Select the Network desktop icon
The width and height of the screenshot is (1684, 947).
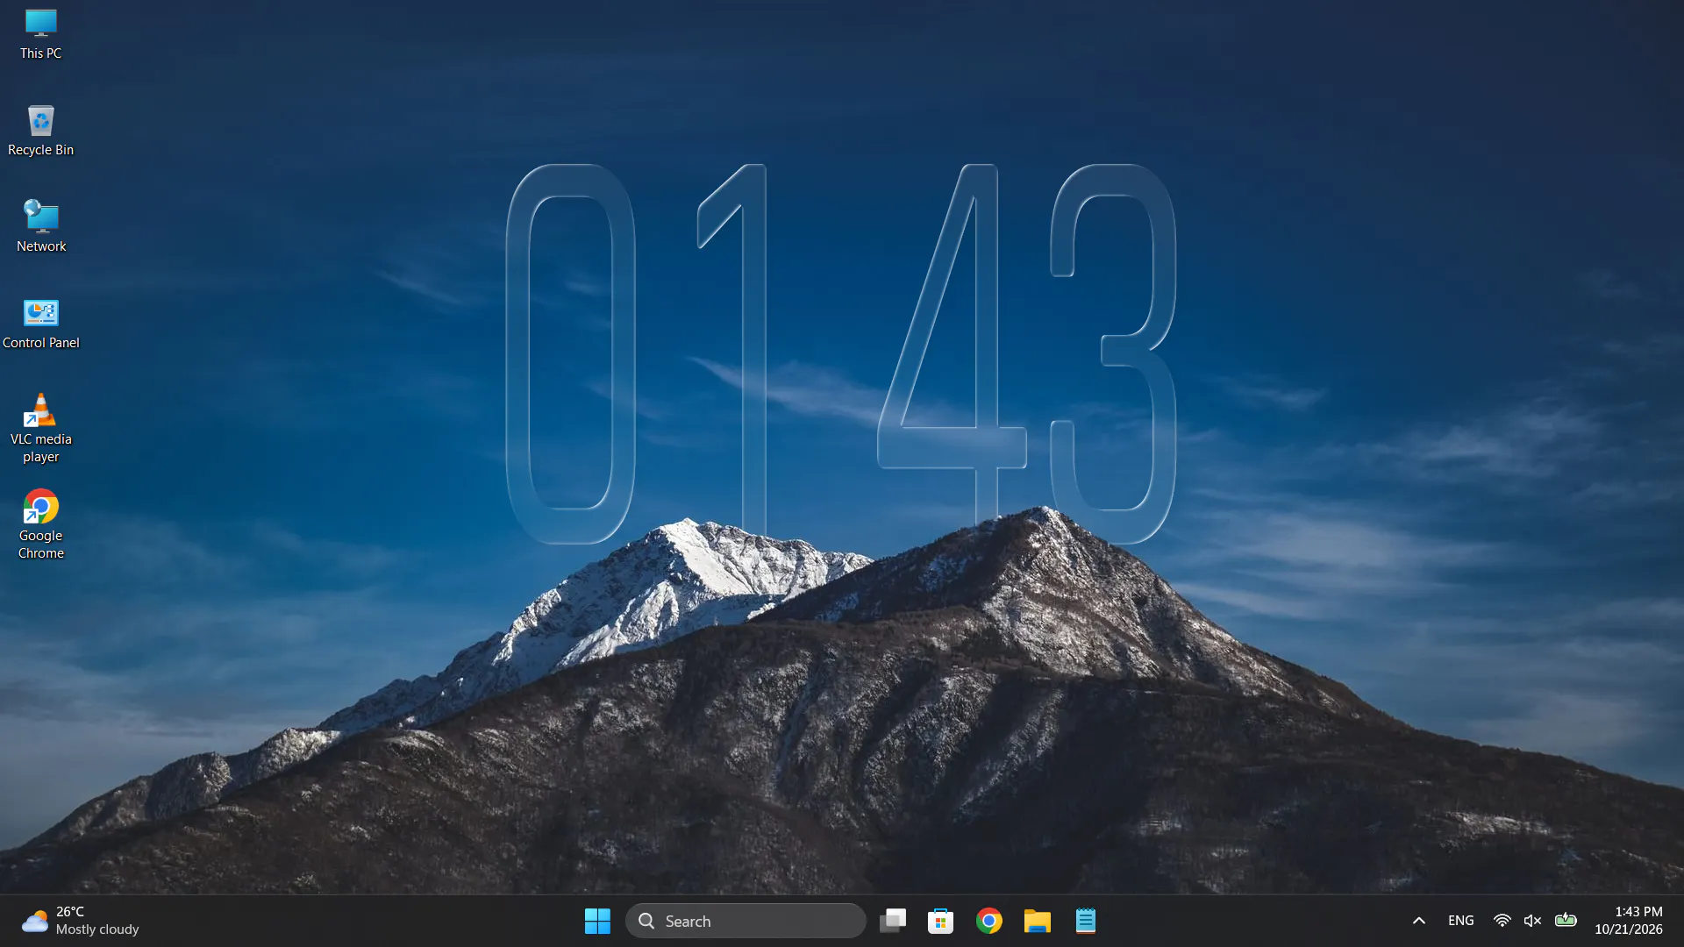click(x=40, y=228)
